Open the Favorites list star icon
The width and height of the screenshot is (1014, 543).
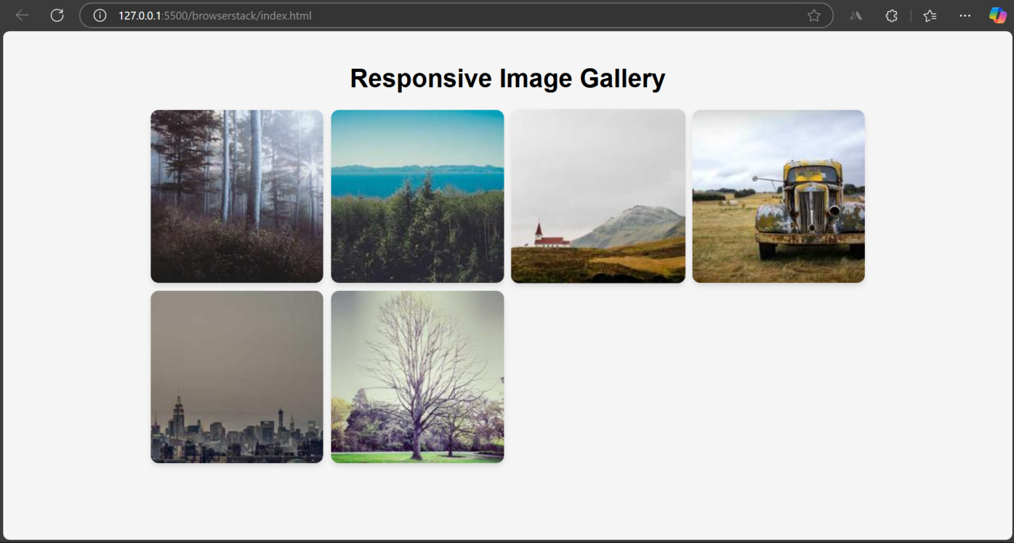[x=929, y=15]
